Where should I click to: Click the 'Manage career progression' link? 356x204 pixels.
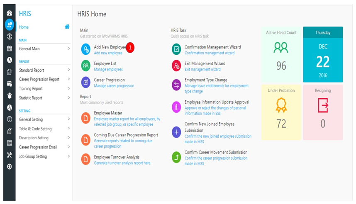[114, 85]
